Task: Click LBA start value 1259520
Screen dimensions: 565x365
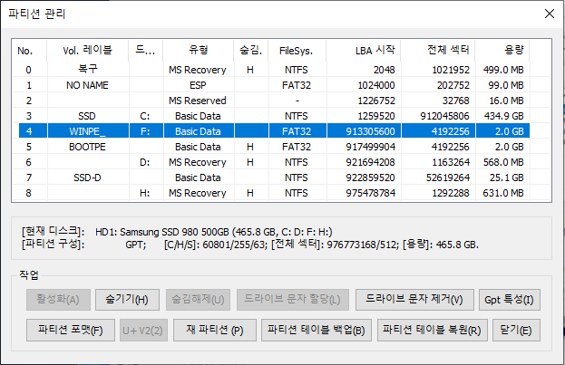Action: pyautogui.click(x=376, y=116)
